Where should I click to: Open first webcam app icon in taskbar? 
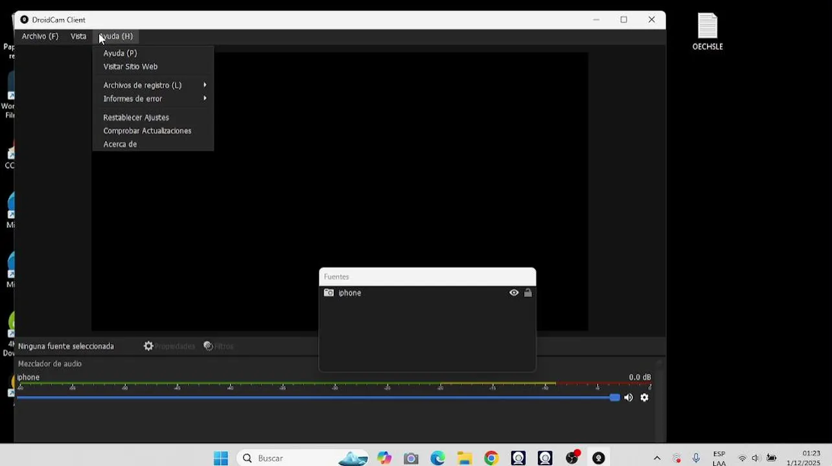518,458
